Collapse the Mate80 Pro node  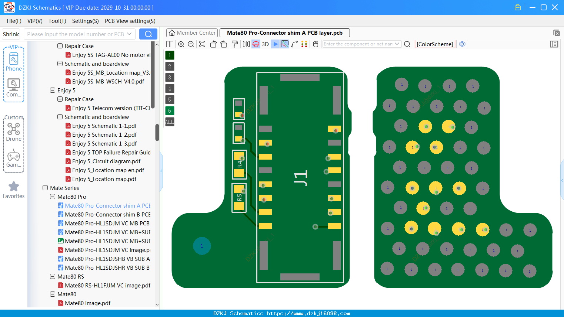(x=53, y=197)
